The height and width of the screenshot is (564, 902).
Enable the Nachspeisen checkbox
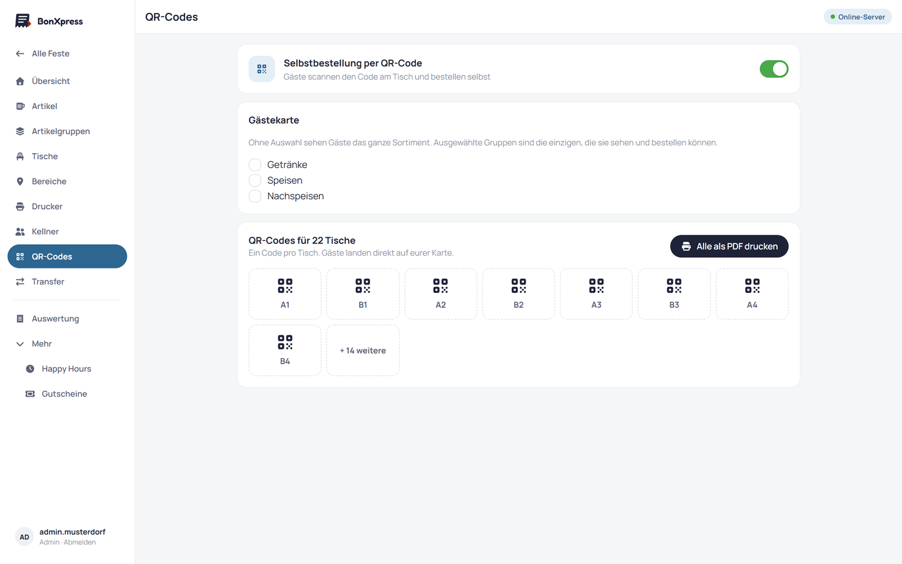[x=255, y=196]
